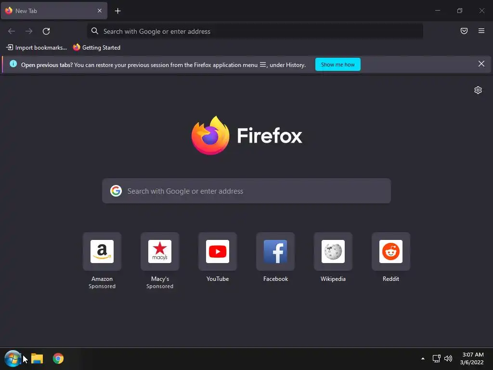Screen dimensions: 493x370
Task: Open the volume control tray icon
Action: [x=448, y=358]
